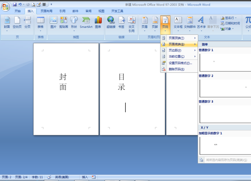Insert a page break (分页)

27,22
